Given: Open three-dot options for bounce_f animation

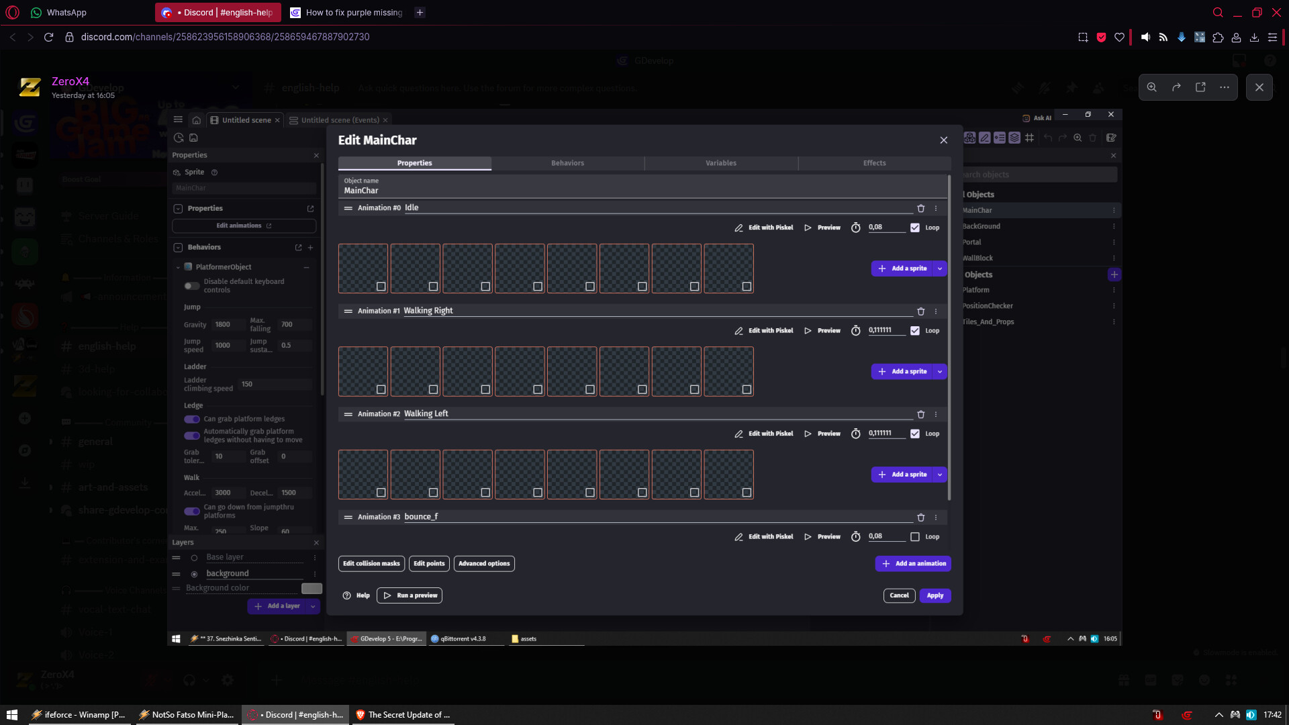Looking at the screenshot, I should click(936, 518).
